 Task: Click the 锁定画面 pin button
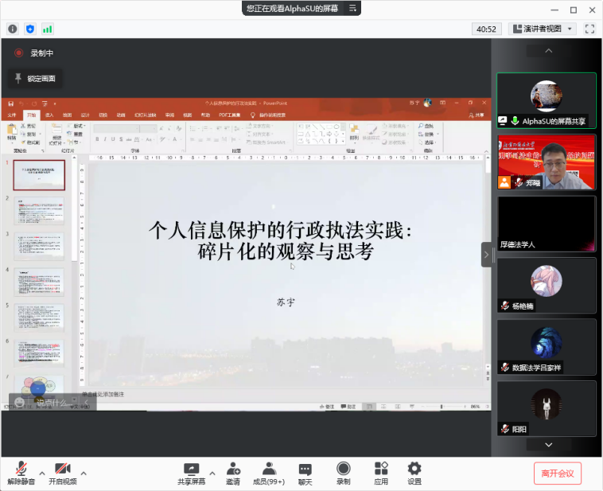pos(35,78)
